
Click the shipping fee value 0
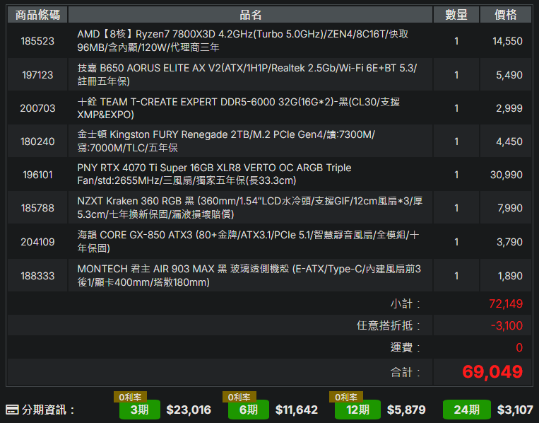[x=519, y=347]
